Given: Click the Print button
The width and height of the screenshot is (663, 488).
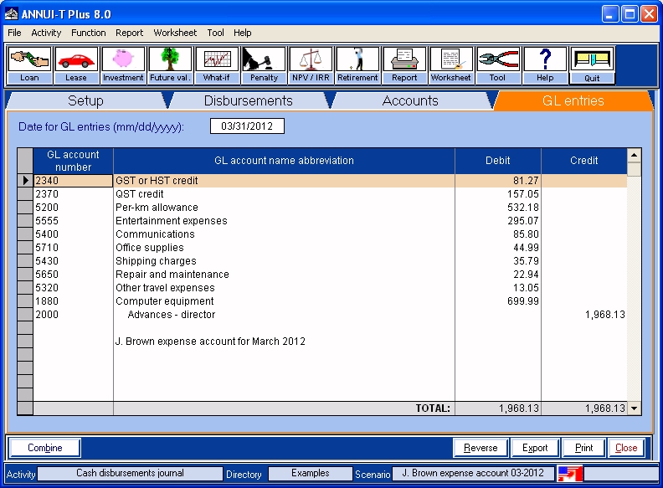Looking at the screenshot, I should coord(584,448).
